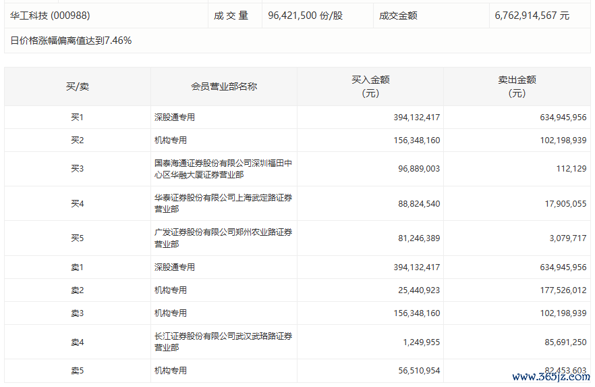
Task: Click the www.365jz.com watermark link
Action: (551, 377)
